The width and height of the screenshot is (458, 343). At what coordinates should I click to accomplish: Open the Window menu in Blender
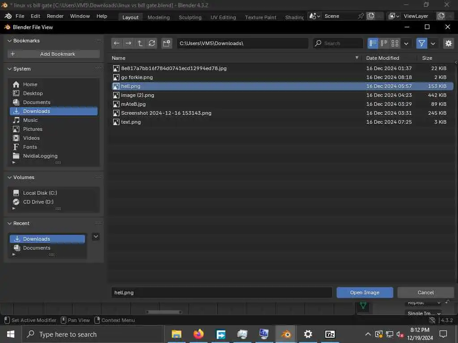click(x=80, y=16)
